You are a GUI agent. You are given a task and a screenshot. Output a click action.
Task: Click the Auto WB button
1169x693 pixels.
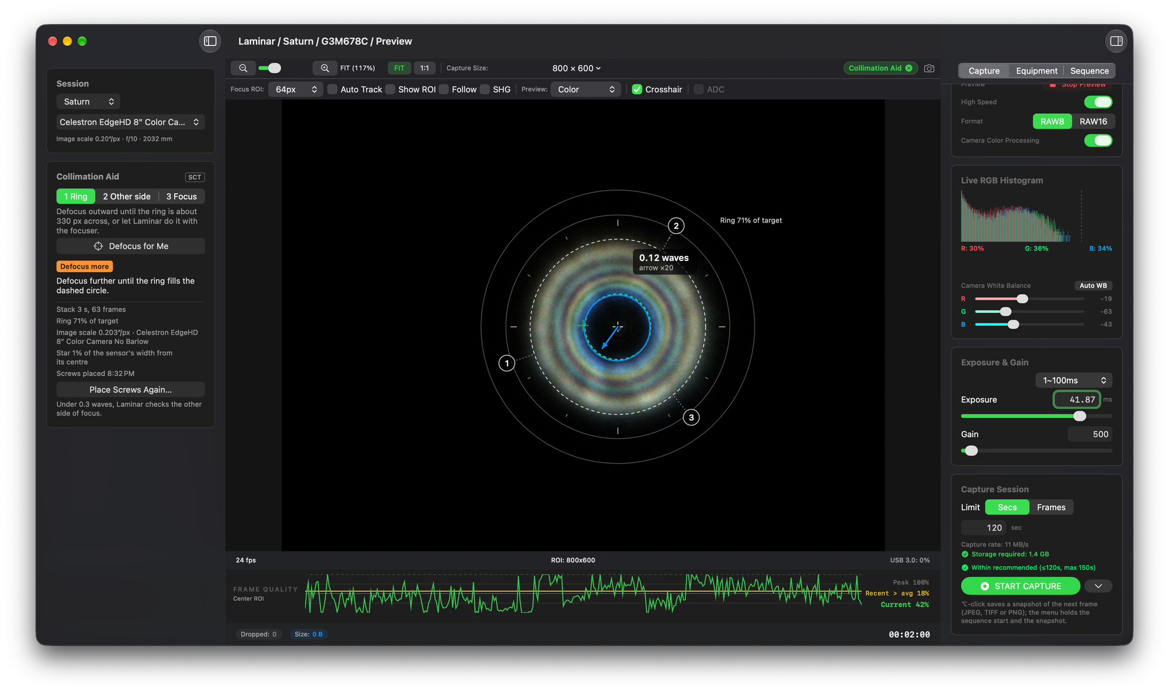(1093, 286)
